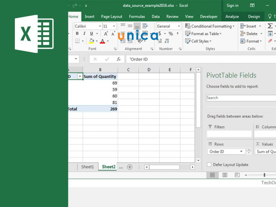
Task: Click the Sign in link
Action: coord(232,6)
